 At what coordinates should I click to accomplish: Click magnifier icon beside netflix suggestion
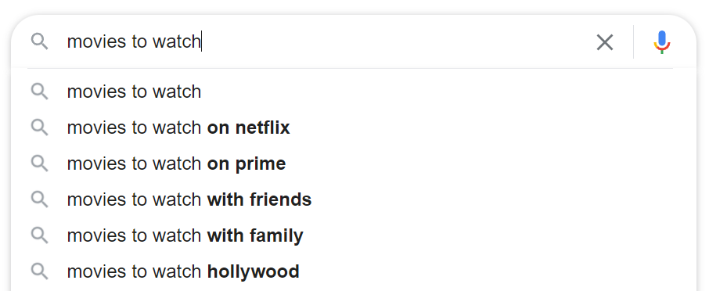pyautogui.click(x=39, y=128)
